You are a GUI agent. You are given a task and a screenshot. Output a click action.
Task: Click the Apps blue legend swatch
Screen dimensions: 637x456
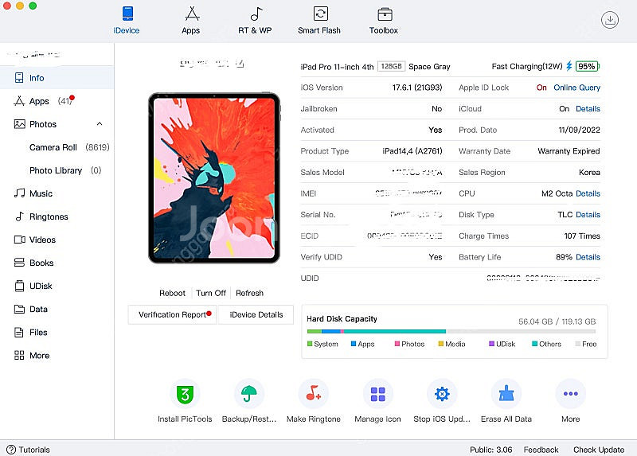click(x=354, y=344)
